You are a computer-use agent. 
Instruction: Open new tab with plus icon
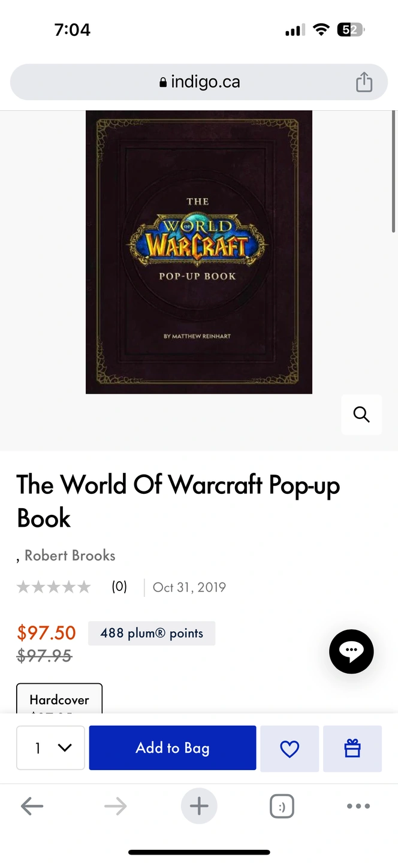(199, 806)
